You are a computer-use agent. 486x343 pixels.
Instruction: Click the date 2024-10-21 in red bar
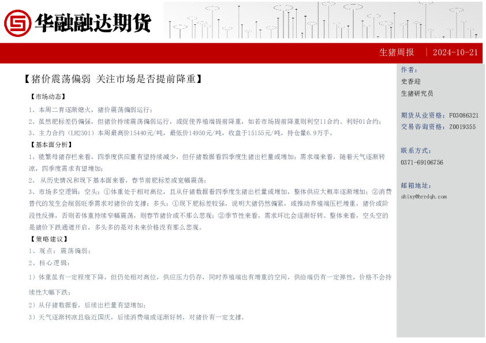pyautogui.click(x=455, y=52)
